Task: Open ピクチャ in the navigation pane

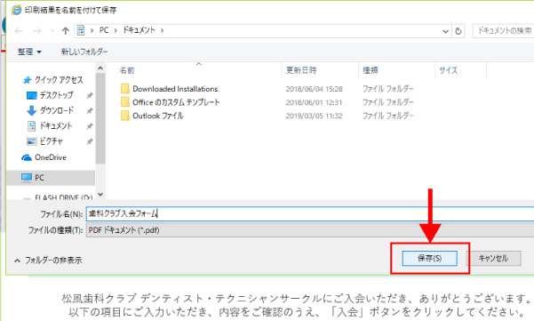Action: point(51,141)
